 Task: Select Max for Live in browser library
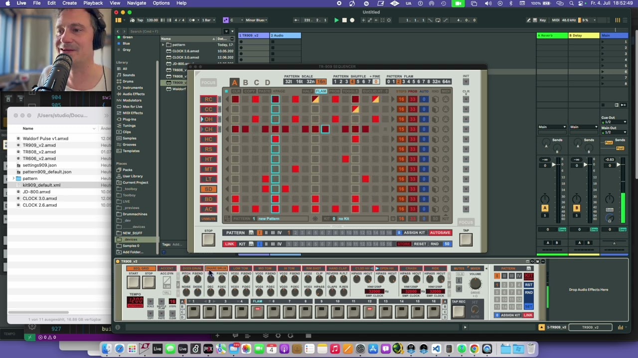pyautogui.click(x=132, y=106)
